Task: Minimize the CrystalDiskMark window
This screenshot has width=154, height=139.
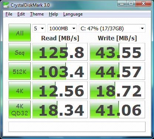Action: coord(122,4)
